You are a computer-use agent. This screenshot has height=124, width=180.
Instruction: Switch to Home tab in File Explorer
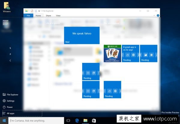click(38, 16)
